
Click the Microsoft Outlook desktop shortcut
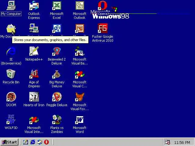point(80,6)
